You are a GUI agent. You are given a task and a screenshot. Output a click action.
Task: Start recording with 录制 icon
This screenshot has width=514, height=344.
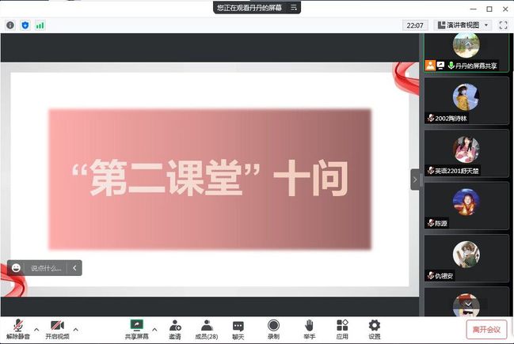coord(273,328)
